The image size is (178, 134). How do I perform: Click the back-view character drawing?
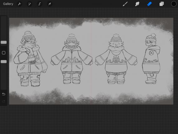coord(116,59)
